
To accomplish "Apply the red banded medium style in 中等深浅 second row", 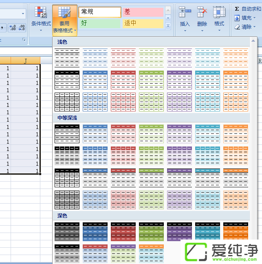I will 123,156.
